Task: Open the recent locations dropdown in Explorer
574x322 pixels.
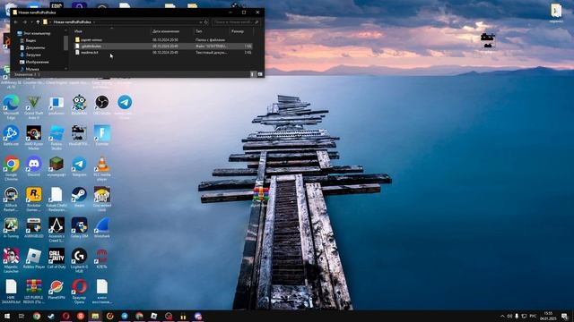Action: coord(31,22)
